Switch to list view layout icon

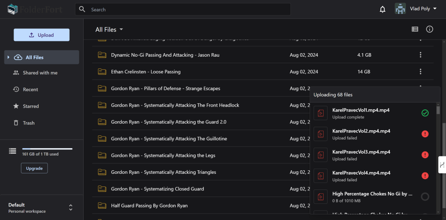415,29
